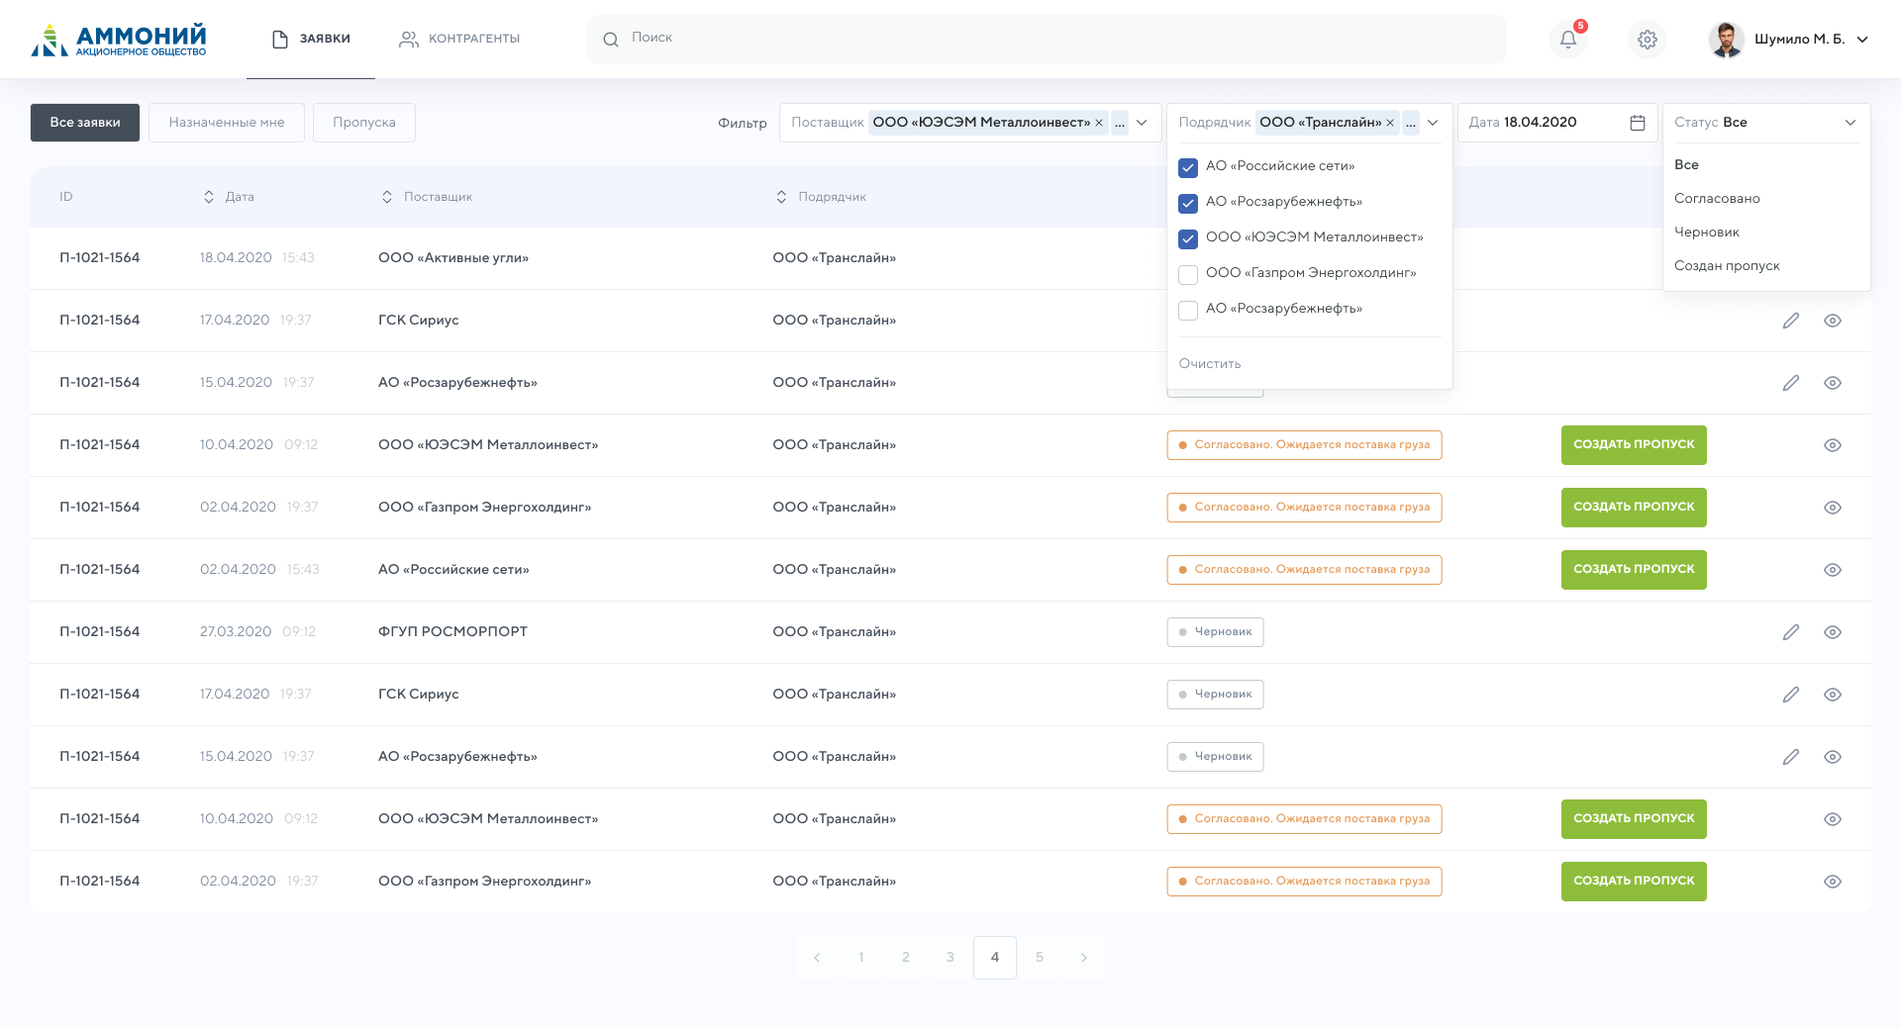This screenshot has height=1028, width=1901.
Task: Create pass for АО «Российские сети» request
Action: (x=1634, y=570)
